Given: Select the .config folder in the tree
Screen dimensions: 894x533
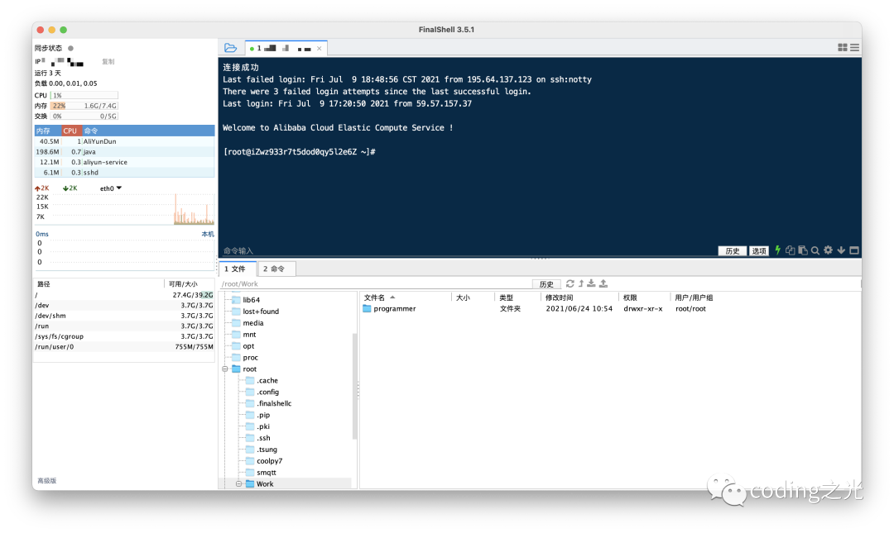Looking at the screenshot, I should click(x=262, y=392).
